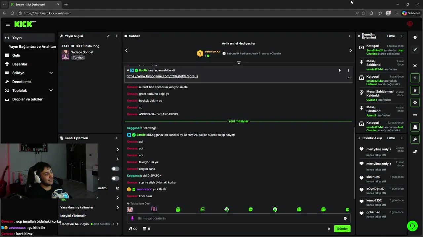Click the Sohbet et Copilot button
The image size is (423, 237).
(x=411, y=13)
